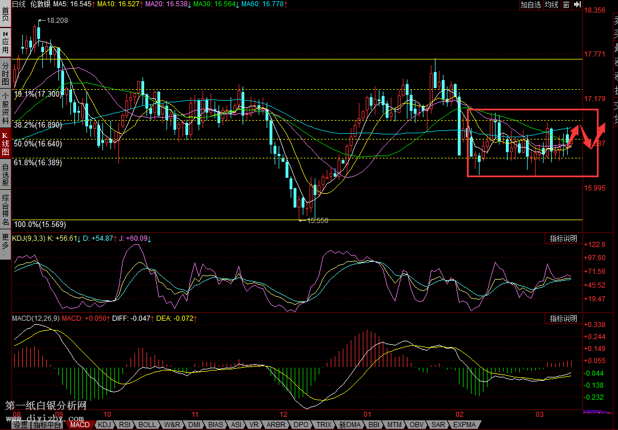Open the 日线 period selector
The width and height of the screenshot is (618, 430).
coord(19,5)
